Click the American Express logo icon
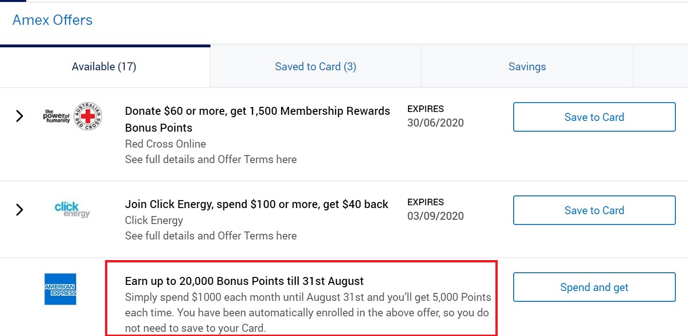The width and height of the screenshot is (688, 336). [x=60, y=290]
